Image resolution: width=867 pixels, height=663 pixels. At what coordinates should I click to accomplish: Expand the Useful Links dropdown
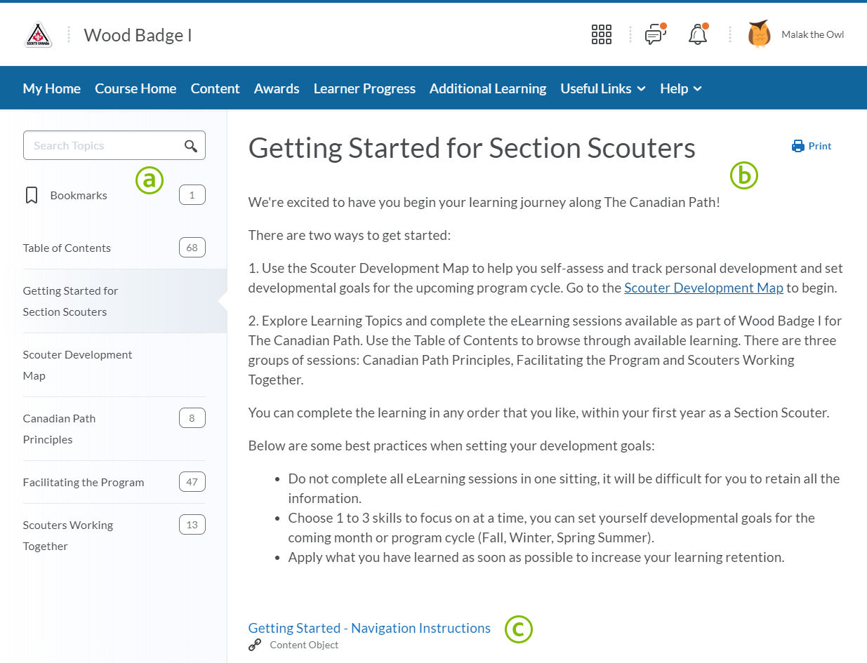602,88
